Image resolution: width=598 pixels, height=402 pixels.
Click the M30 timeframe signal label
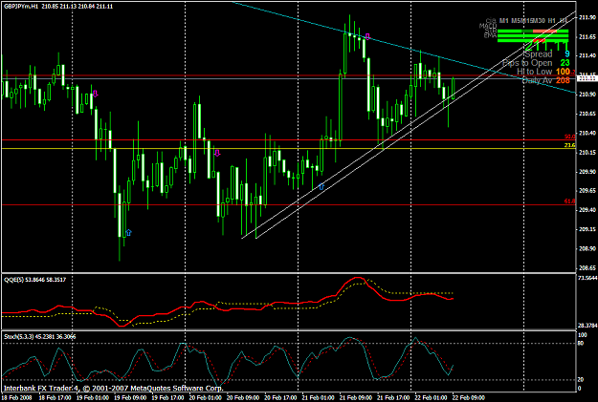(540, 21)
